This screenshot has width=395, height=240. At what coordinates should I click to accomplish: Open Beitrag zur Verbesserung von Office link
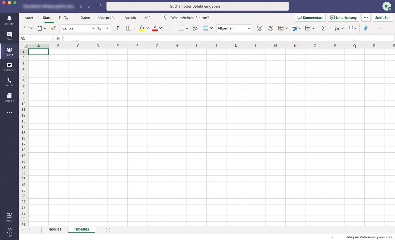click(x=368, y=237)
